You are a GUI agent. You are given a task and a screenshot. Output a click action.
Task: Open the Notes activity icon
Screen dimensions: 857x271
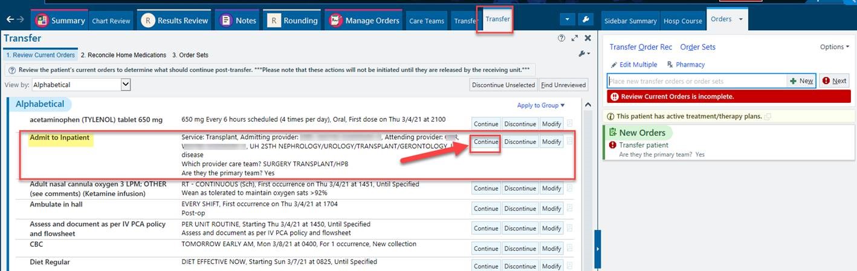(226, 20)
